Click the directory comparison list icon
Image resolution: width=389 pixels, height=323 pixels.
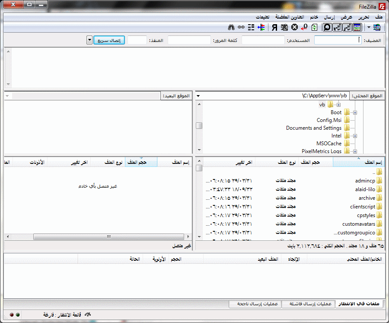click(251, 27)
